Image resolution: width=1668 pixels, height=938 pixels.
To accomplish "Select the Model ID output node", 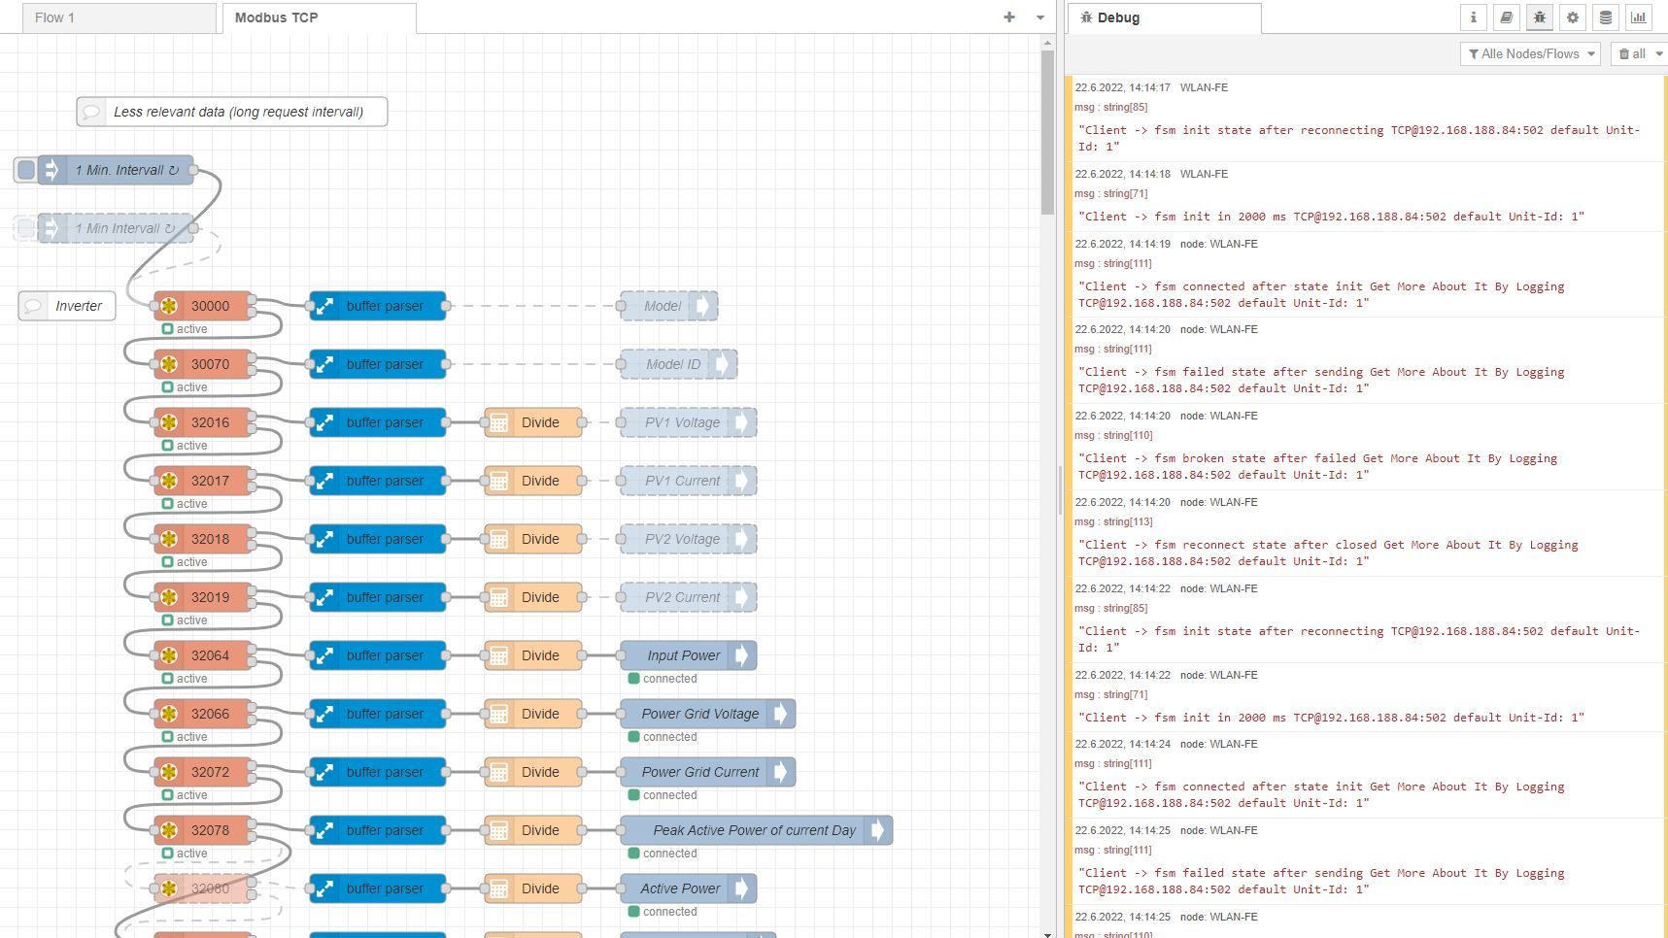I will [x=679, y=364].
